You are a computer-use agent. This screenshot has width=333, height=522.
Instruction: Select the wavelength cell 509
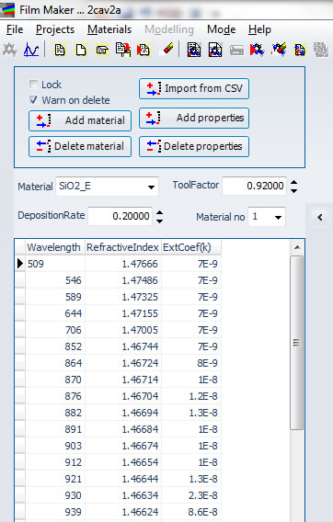click(x=55, y=264)
